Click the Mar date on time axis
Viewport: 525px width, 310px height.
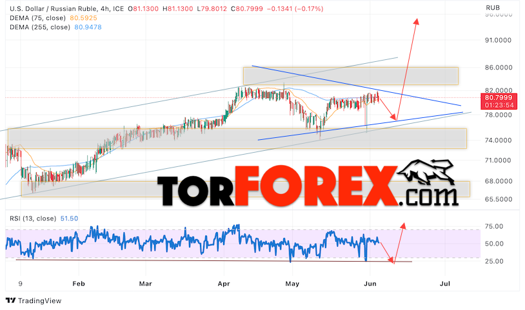pyautogui.click(x=145, y=284)
